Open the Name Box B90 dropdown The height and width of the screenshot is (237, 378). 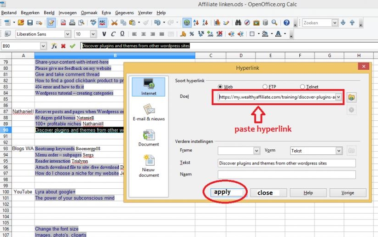[43, 46]
